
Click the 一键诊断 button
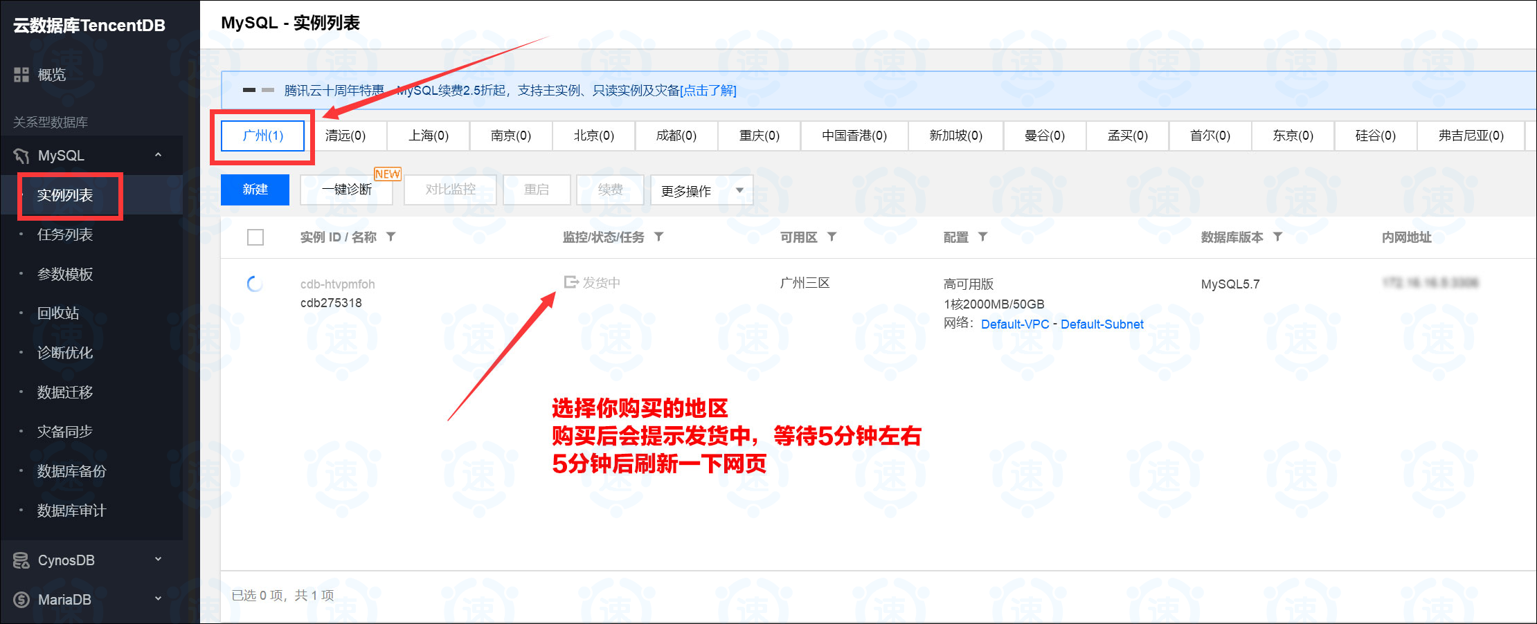(x=347, y=190)
